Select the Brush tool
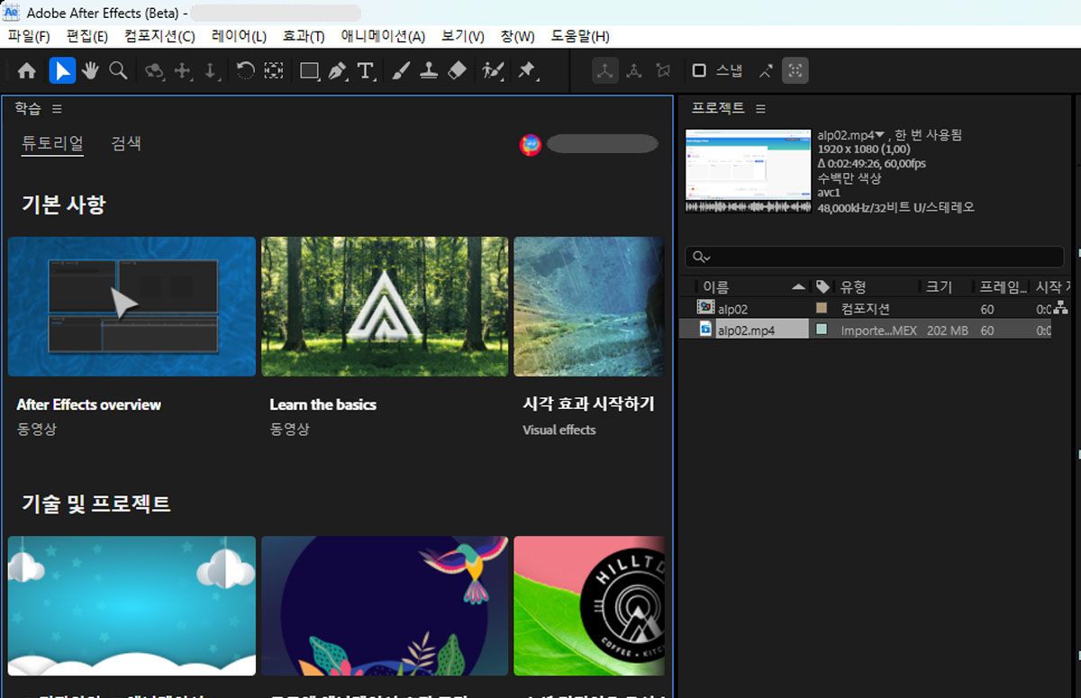 401,70
